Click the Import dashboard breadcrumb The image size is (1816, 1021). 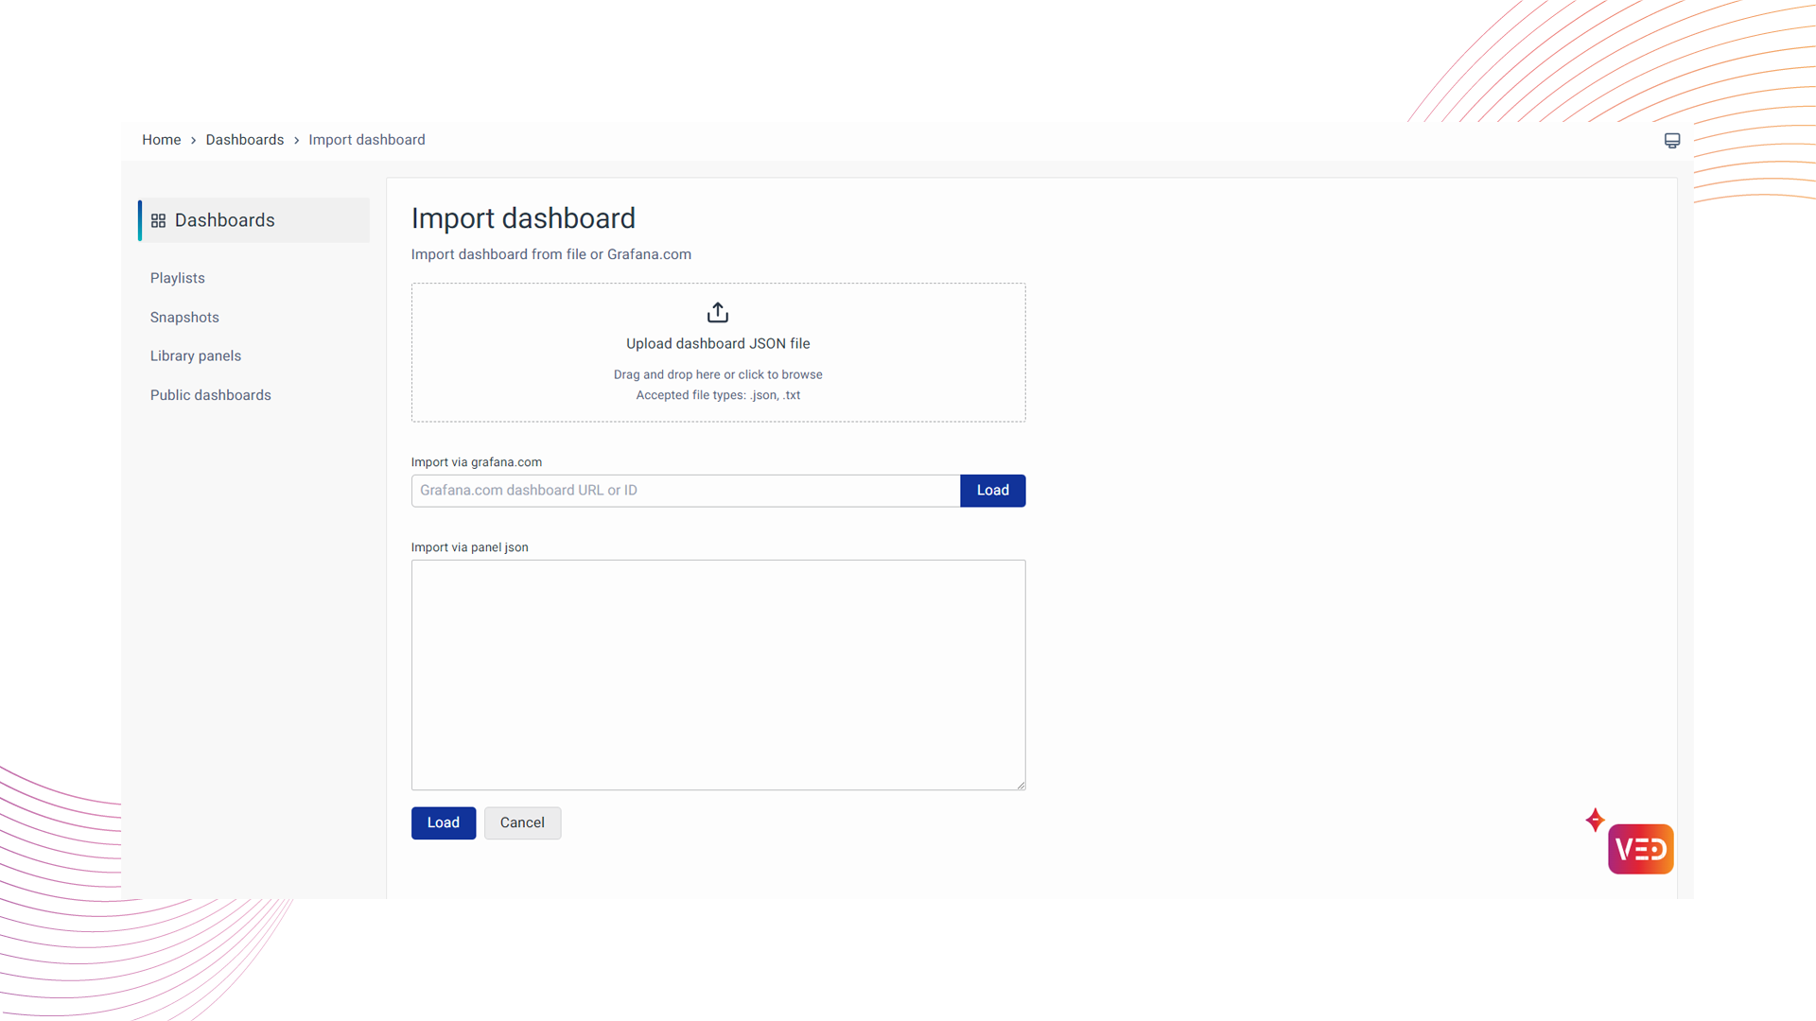click(x=366, y=140)
